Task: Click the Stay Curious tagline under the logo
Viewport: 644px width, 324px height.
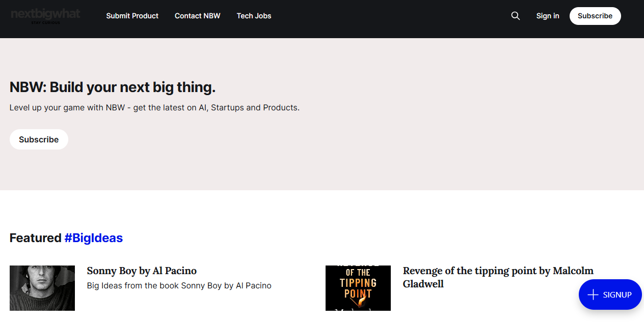Action: coord(45,23)
